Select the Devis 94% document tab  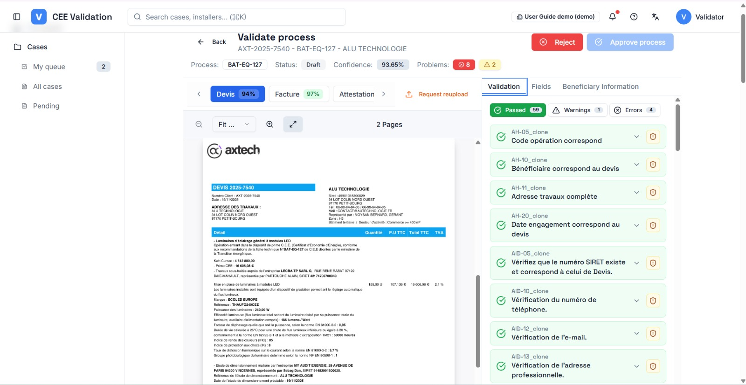pyautogui.click(x=238, y=94)
